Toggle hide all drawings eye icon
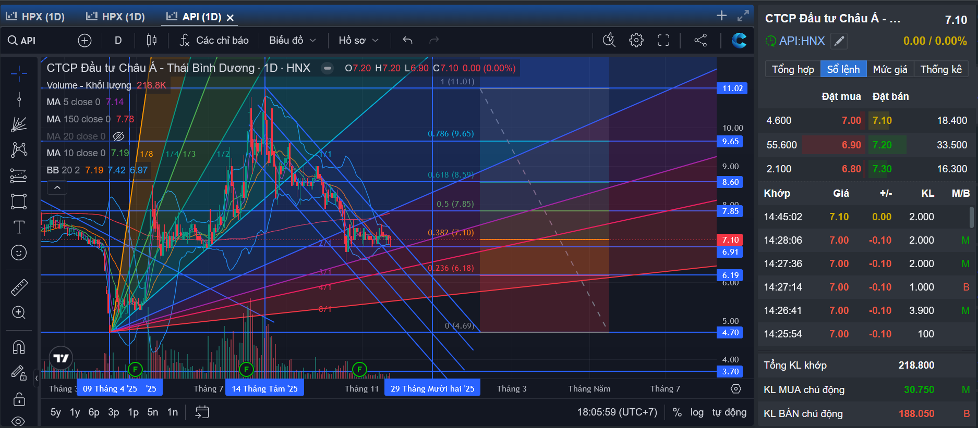 [x=19, y=421]
